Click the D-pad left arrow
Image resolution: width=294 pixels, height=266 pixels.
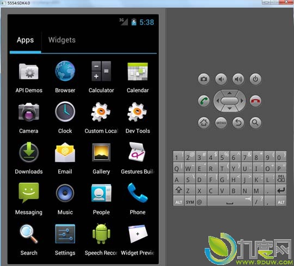click(x=217, y=101)
